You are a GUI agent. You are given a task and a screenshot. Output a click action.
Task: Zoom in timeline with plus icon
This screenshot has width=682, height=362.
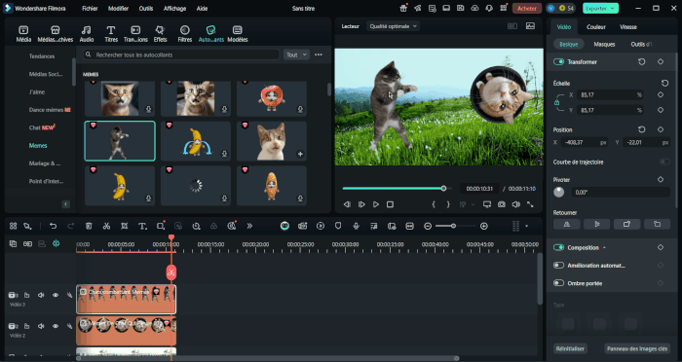[x=483, y=226]
